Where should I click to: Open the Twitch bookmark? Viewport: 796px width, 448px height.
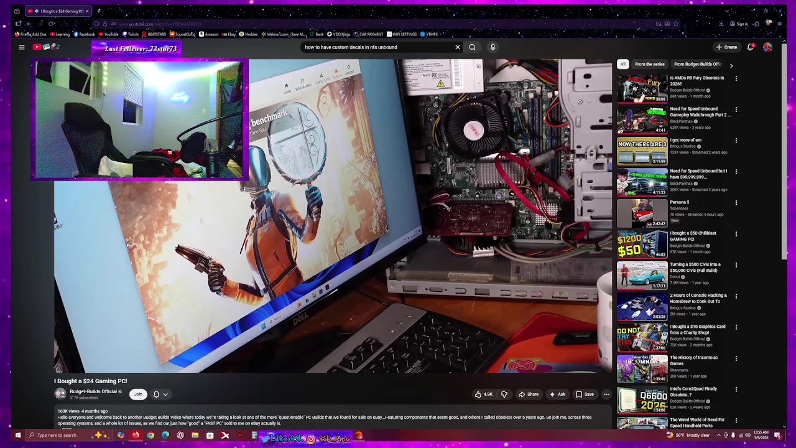click(131, 34)
